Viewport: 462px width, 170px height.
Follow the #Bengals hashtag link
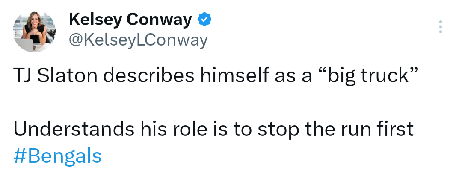(x=57, y=156)
